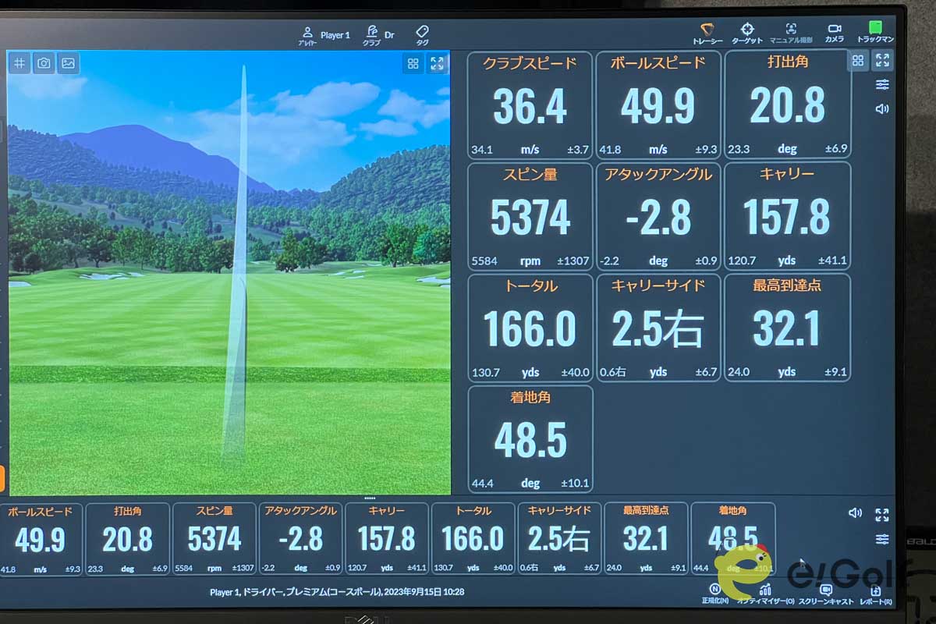Select the large キャリー 157.8 tile
This screenshot has height=624, width=936.
[x=787, y=216]
